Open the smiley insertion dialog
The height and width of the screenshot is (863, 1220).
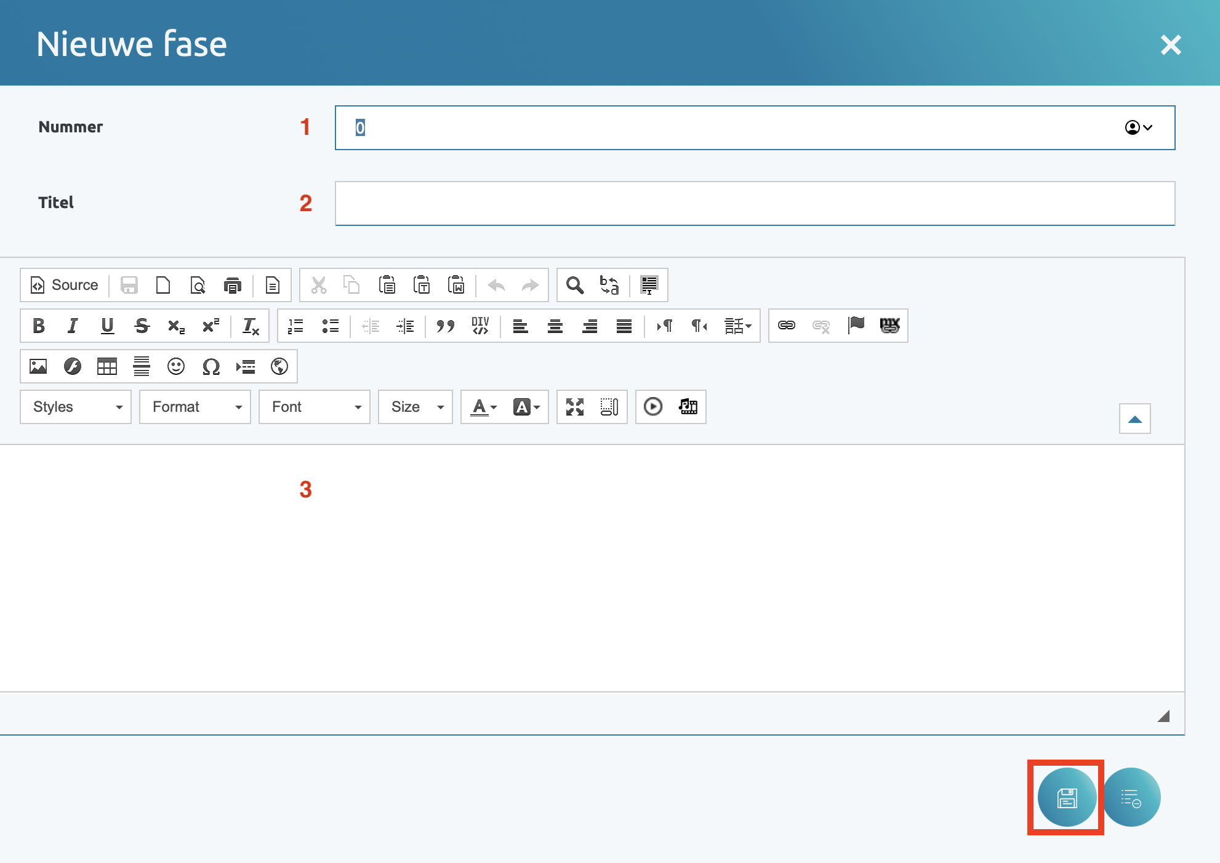coord(176,367)
